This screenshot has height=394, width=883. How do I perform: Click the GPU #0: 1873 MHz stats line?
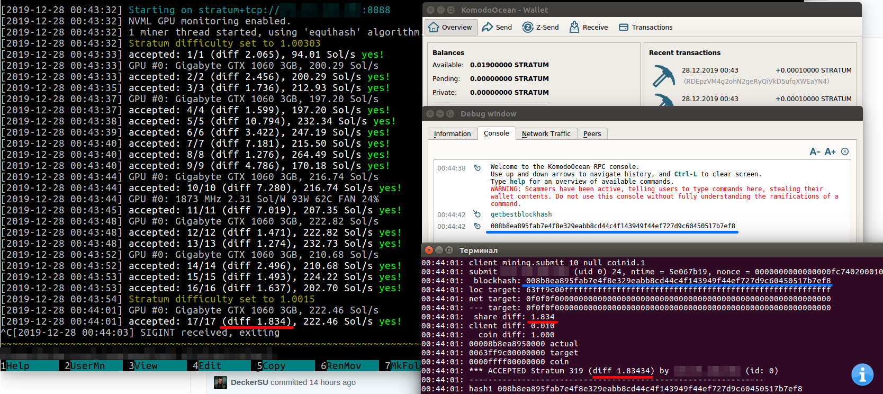tap(254, 199)
